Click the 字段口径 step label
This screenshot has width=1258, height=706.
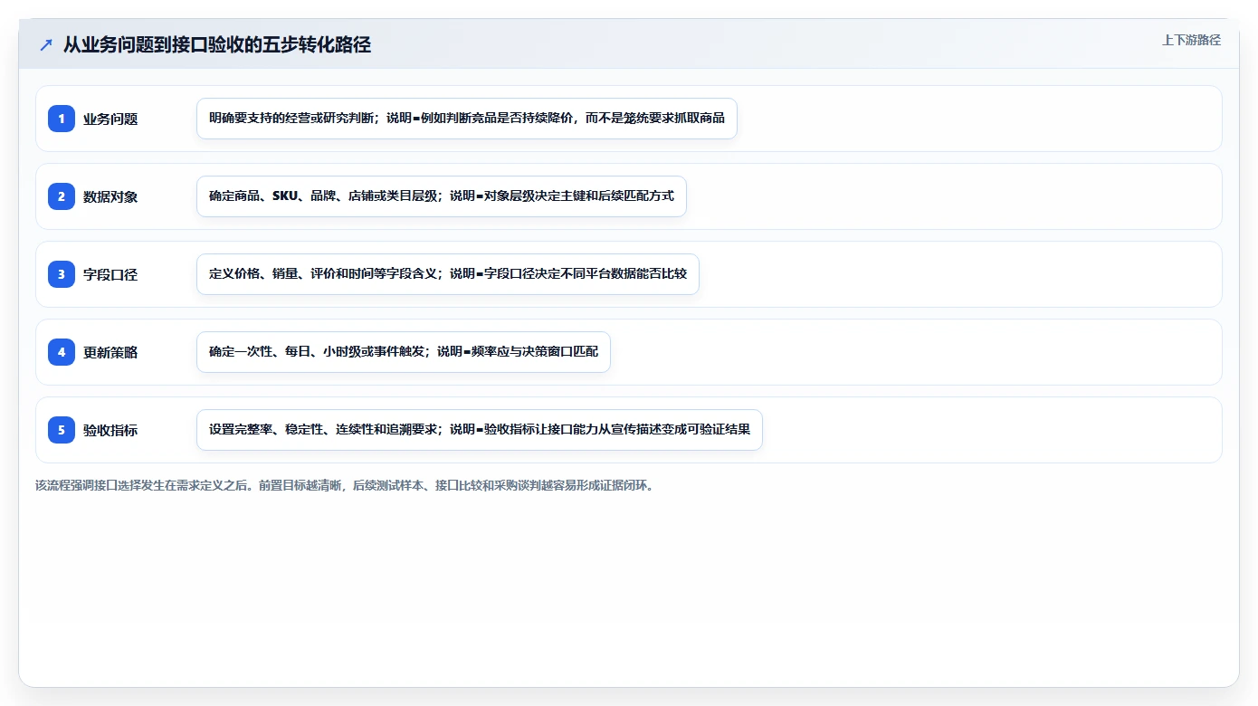click(x=110, y=274)
